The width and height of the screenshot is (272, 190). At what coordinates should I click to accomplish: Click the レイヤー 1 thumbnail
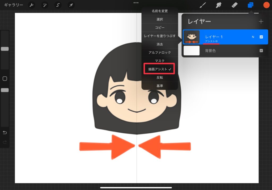192,37
